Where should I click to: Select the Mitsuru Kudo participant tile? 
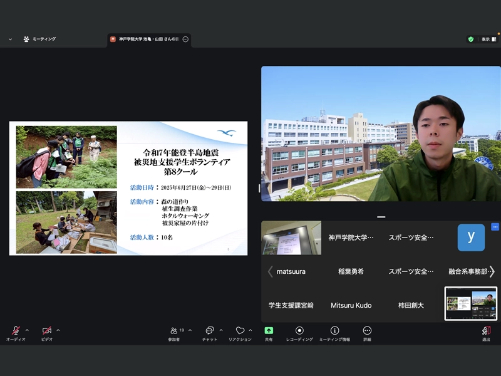[x=351, y=305]
